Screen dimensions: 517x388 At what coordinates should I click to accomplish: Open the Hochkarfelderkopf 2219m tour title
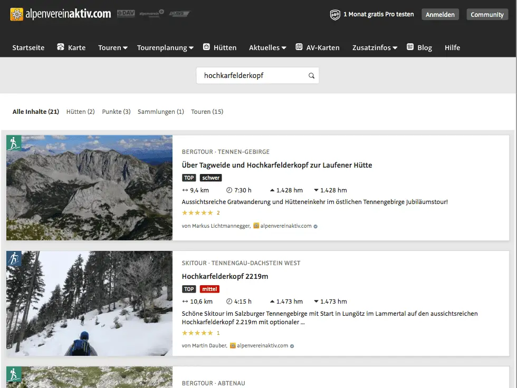pyautogui.click(x=225, y=276)
